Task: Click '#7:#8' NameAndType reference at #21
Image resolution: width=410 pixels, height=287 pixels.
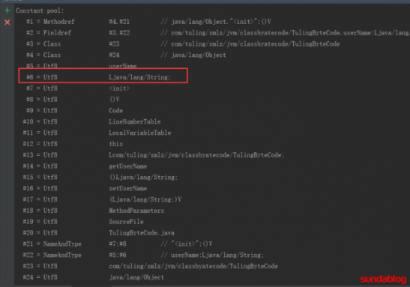Action: pos(118,244)
